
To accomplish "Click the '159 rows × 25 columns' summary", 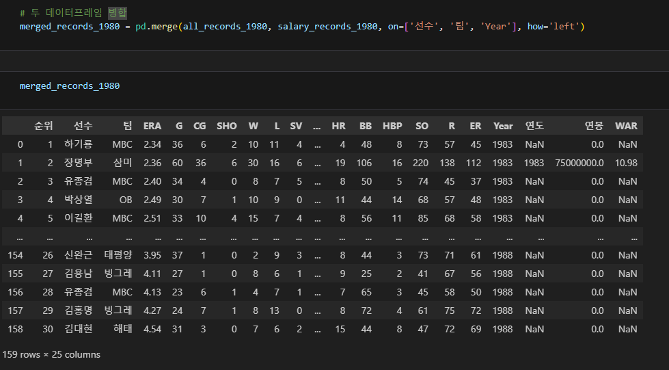I will (x=51, y=355).
